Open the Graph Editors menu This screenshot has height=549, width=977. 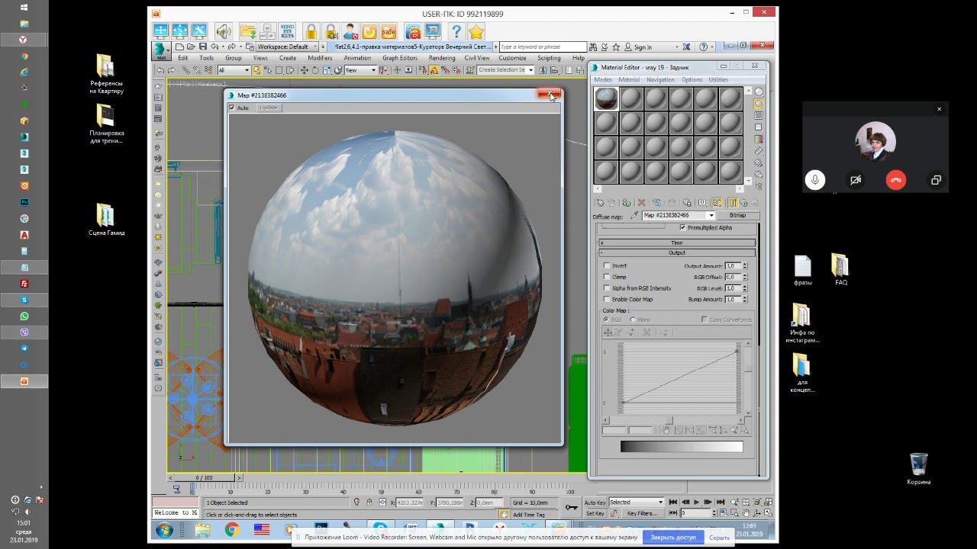click(400, 58)
